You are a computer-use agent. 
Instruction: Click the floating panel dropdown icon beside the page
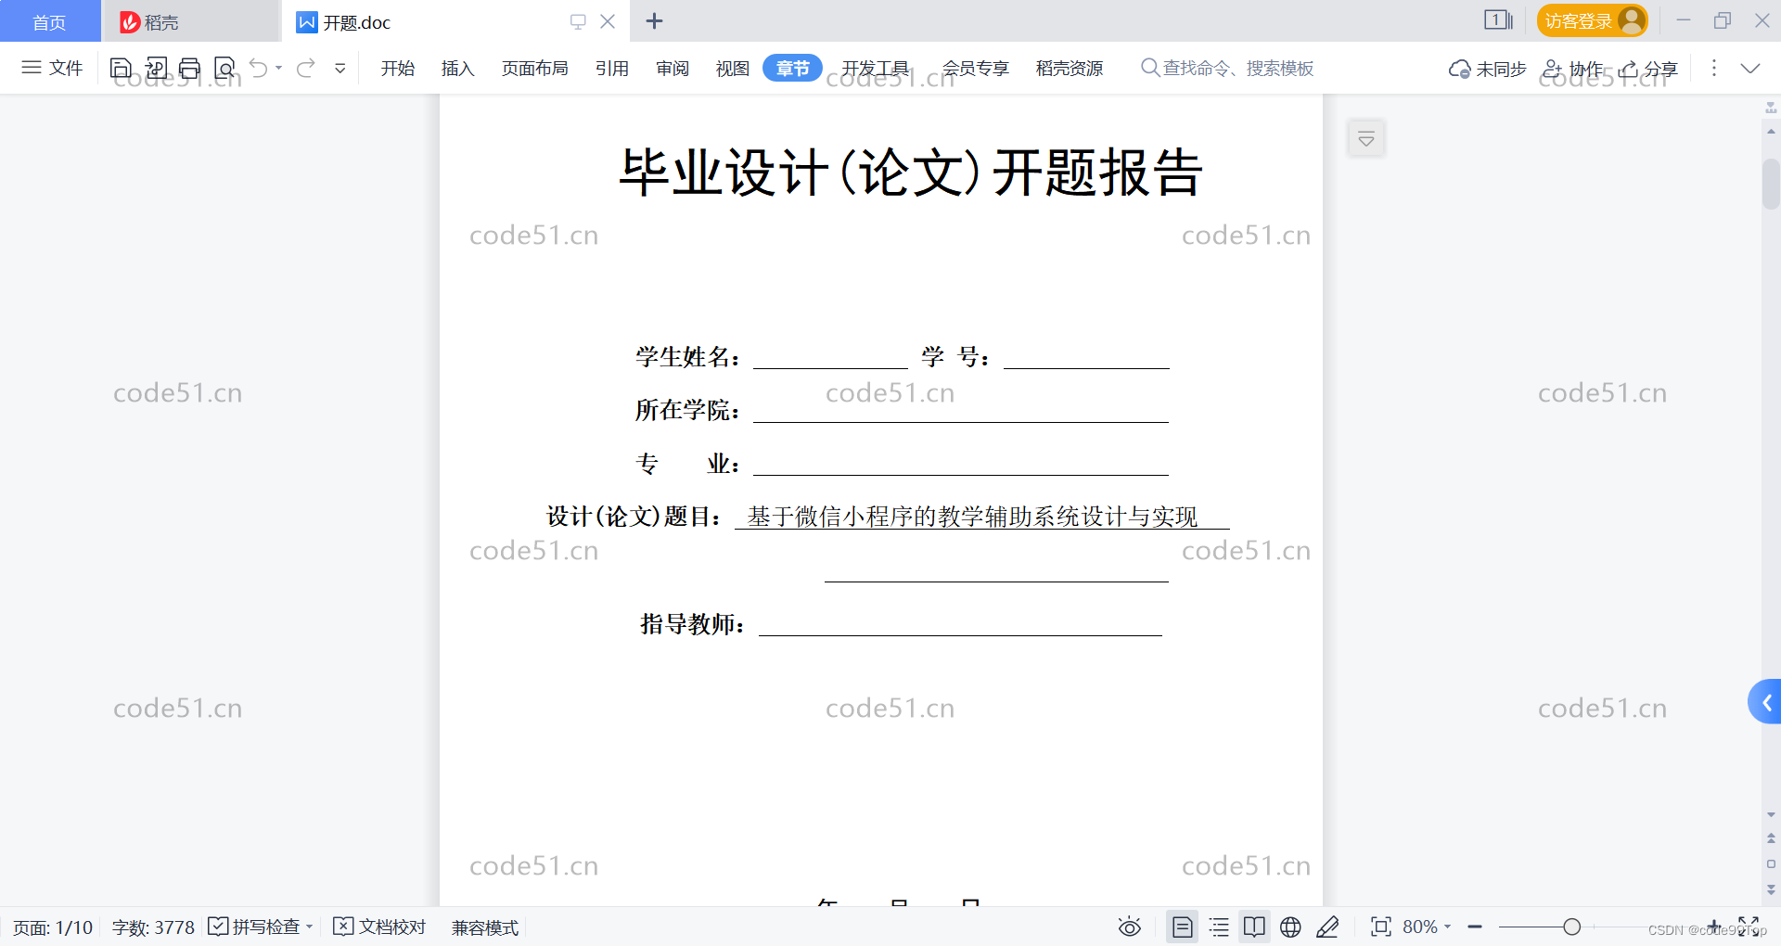(x=1366, y=139)
